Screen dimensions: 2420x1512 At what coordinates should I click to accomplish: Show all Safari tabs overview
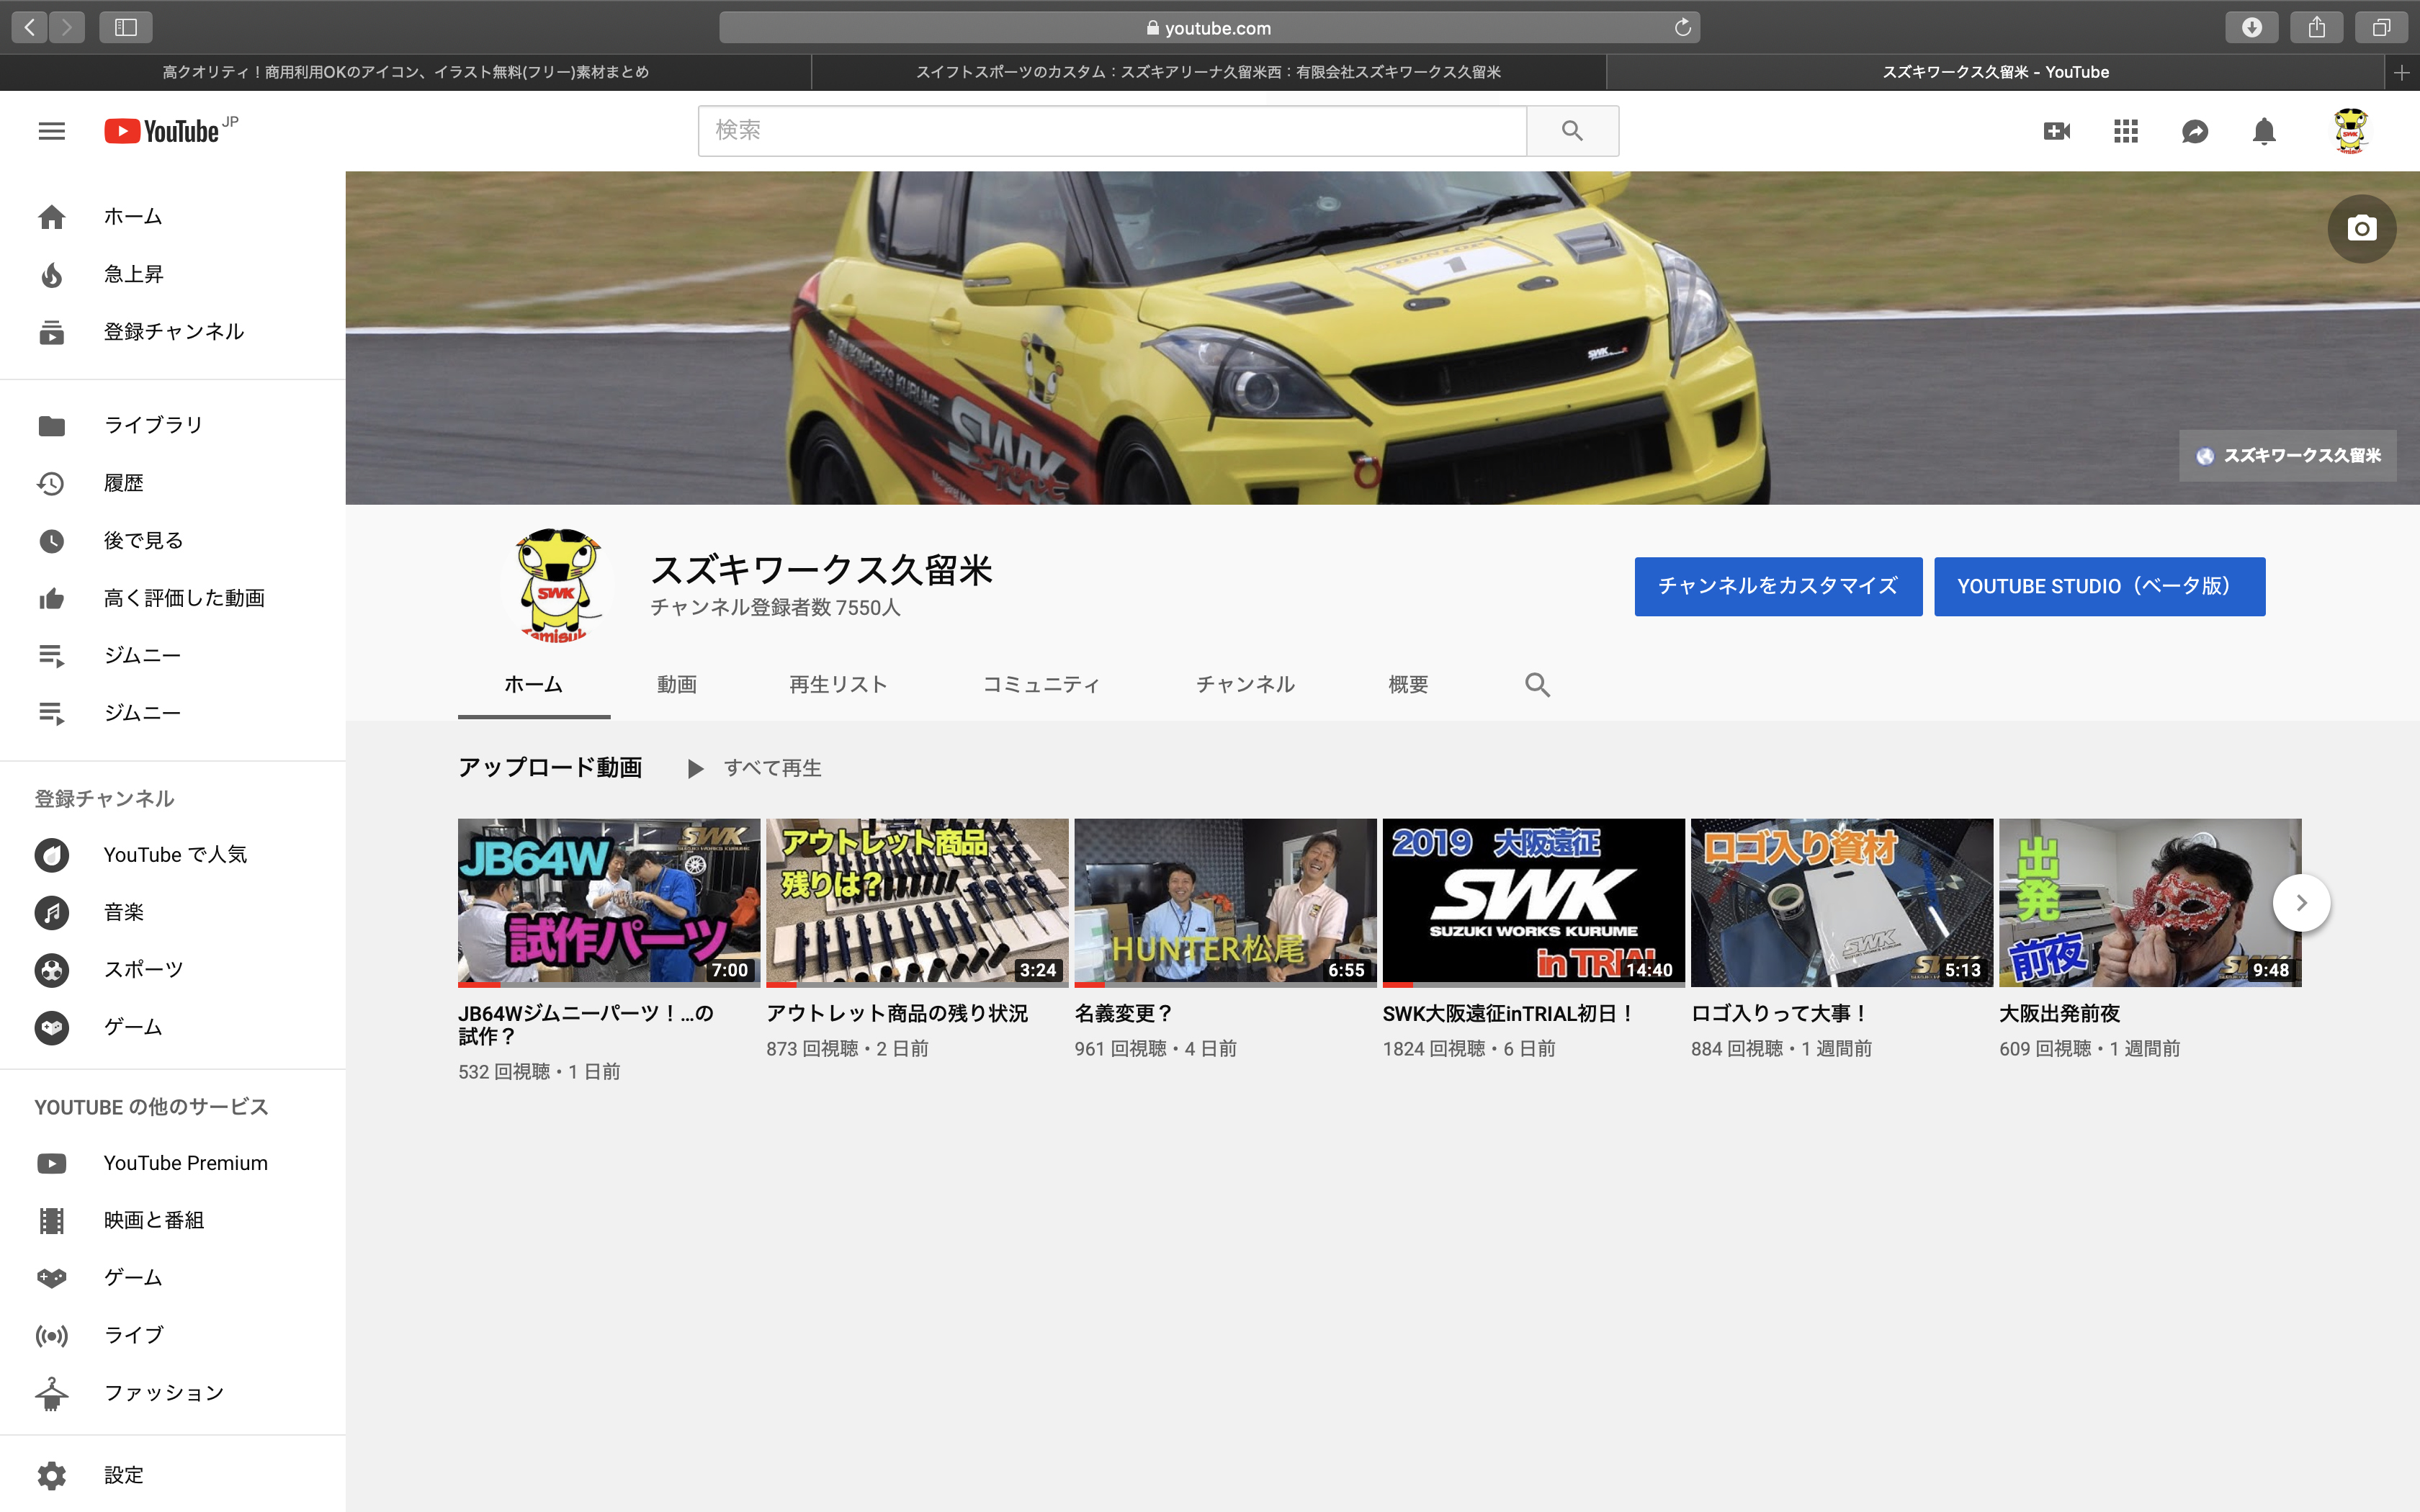pos(2381,27)
